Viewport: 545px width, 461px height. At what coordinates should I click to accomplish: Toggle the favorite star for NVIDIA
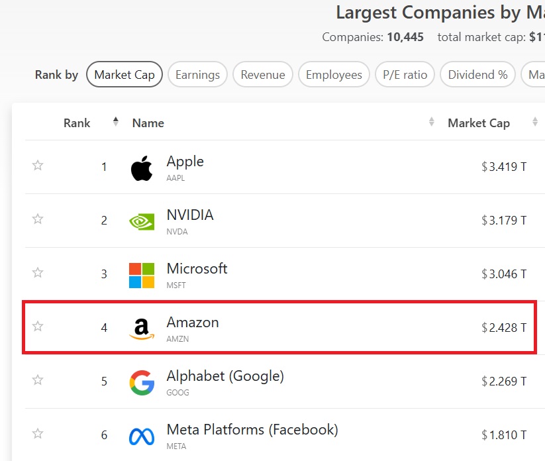[38, 219]
